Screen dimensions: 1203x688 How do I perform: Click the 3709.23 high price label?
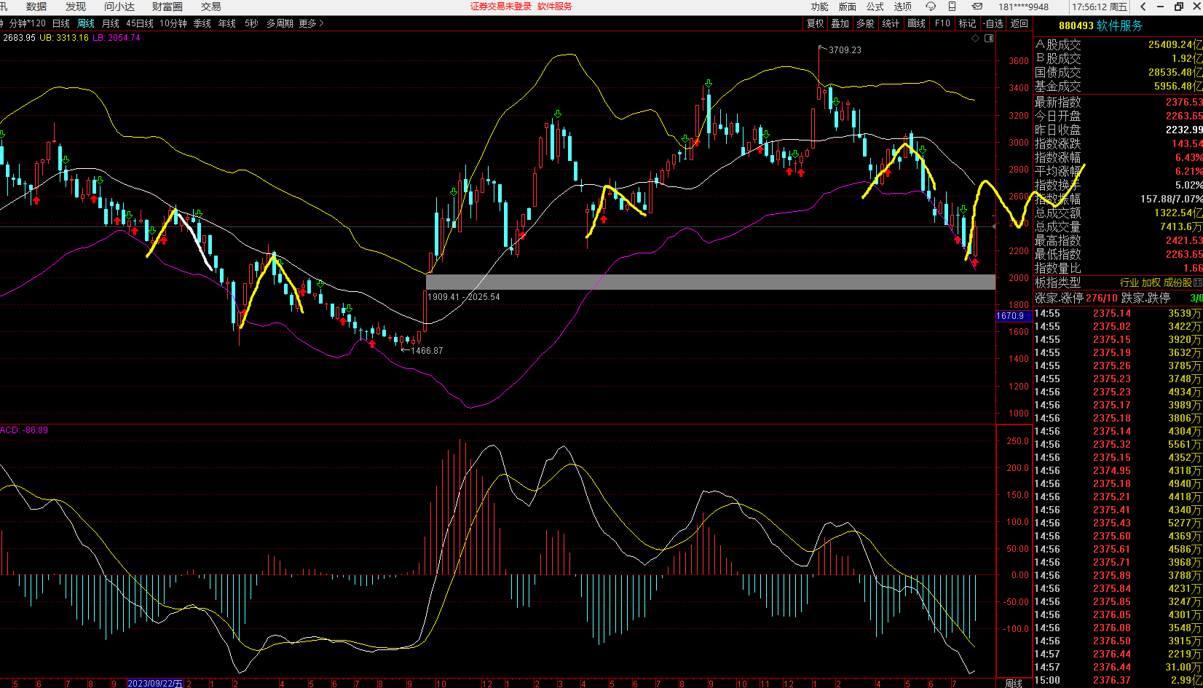tap(845, 50)
